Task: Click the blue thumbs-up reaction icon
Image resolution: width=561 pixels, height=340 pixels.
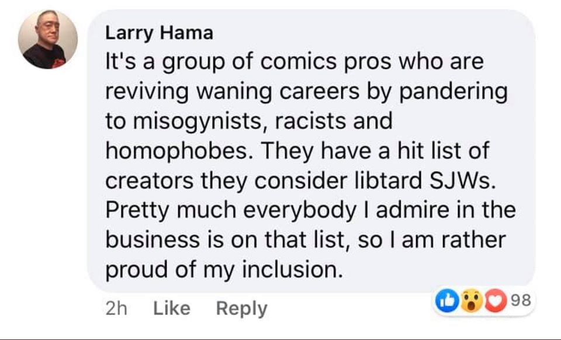Action: pyautogui.click(x=447, y=301)
